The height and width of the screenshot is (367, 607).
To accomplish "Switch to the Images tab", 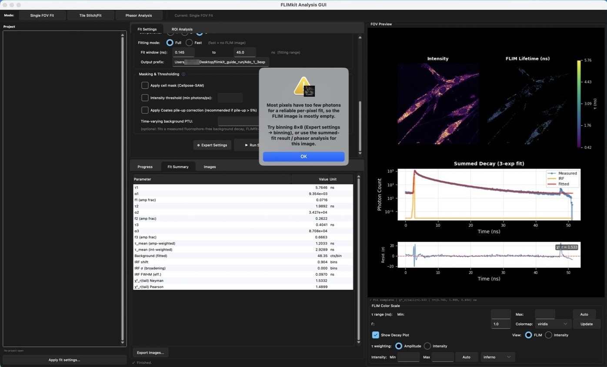I will pos(210,167).
